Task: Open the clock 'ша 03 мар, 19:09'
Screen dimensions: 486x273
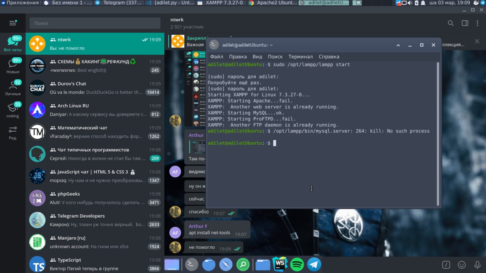Action: tap(450, 3)
